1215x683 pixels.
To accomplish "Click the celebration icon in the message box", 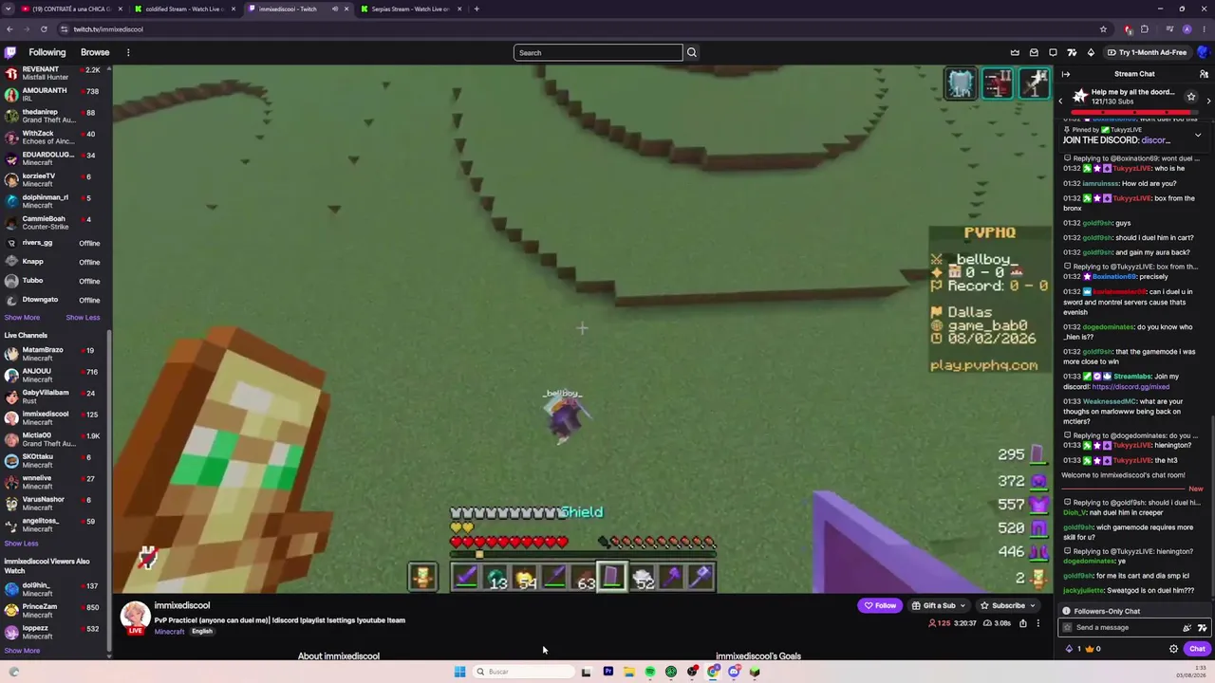I will tap(1187, 627).
